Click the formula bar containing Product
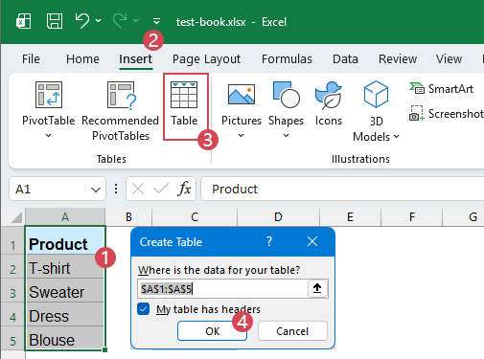484x359 pixels. [x=342, y=189]
